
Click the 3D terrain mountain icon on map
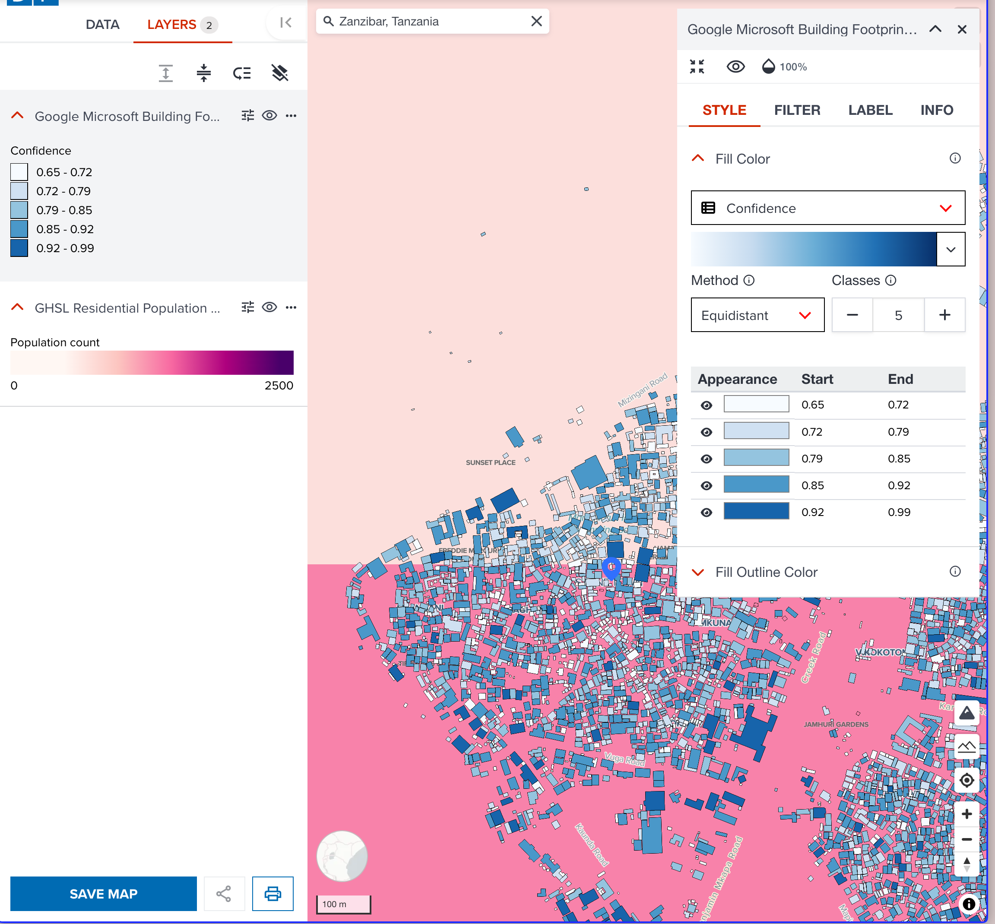[967, 713]
